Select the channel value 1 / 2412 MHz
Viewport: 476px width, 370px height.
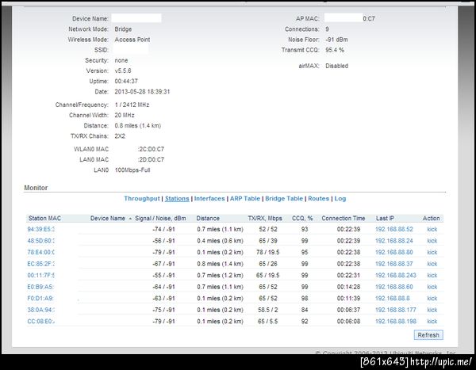click(132, 105)
